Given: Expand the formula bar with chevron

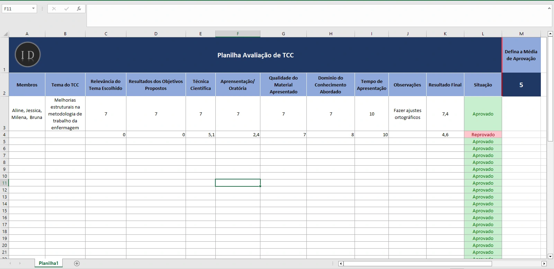Looking at the screenshot, I should [549, 8].
